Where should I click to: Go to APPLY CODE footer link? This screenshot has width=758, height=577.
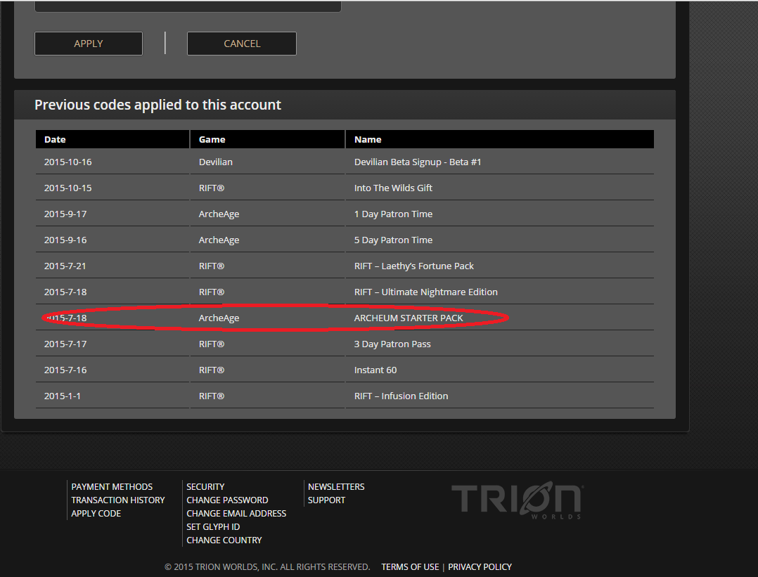[x=96, y=513]
